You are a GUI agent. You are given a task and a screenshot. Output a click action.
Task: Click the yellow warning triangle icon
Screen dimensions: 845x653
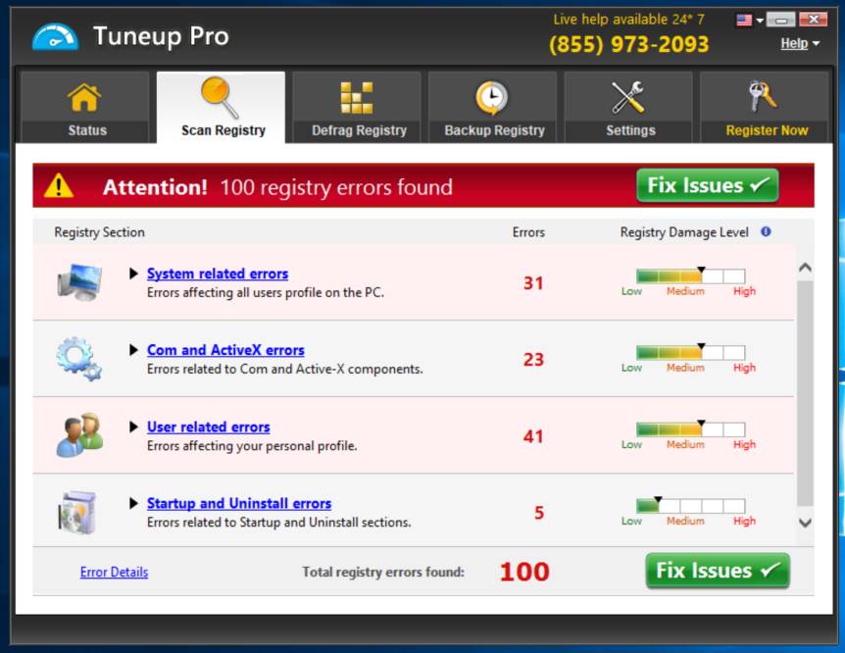[59, 186]
